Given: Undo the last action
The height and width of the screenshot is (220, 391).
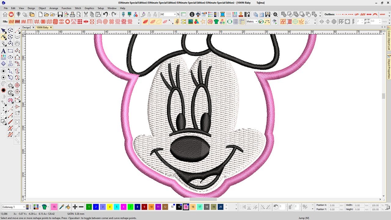Looking at the screenshot, I should pos(105,14).
